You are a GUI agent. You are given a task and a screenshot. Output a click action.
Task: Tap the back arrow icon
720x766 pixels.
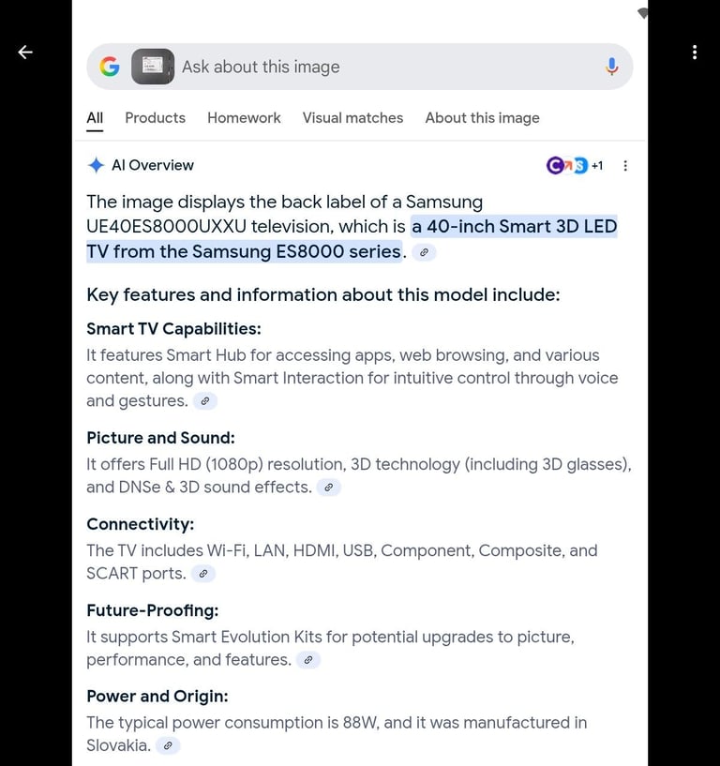(25, 52)
